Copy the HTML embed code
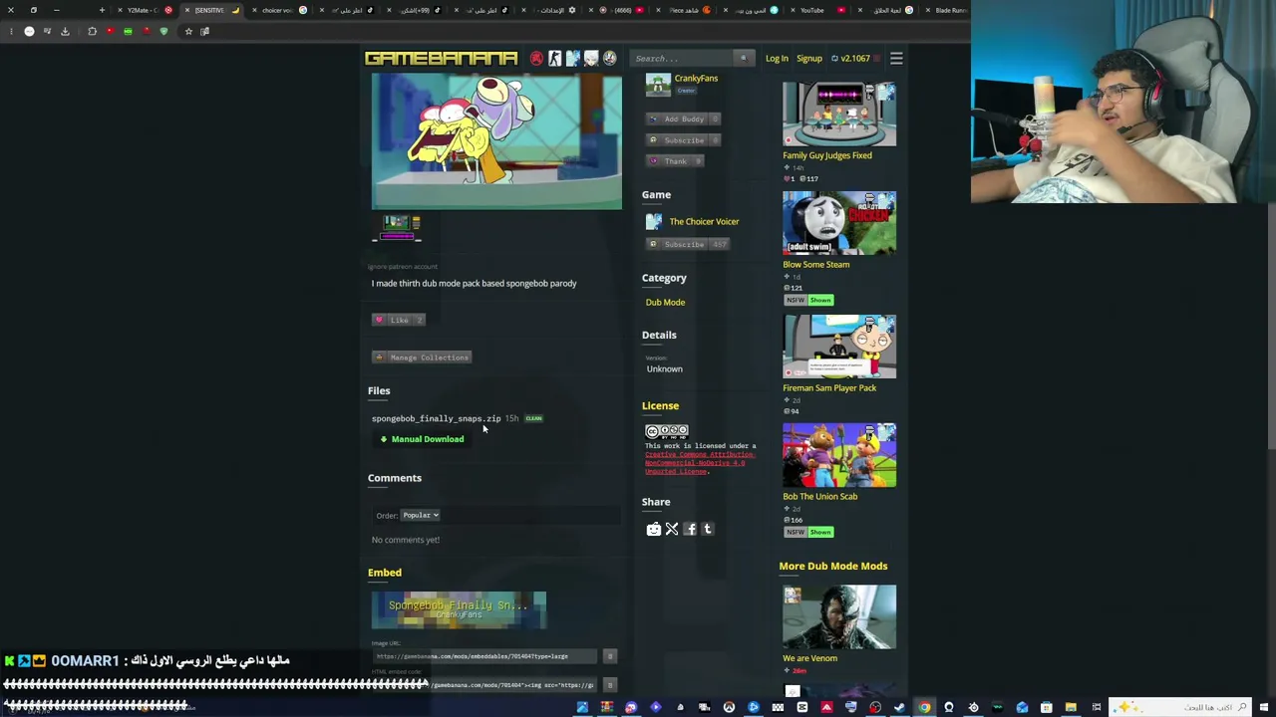Image resolution: width=1276 pixels, height=717 pixels. point(610,685)
